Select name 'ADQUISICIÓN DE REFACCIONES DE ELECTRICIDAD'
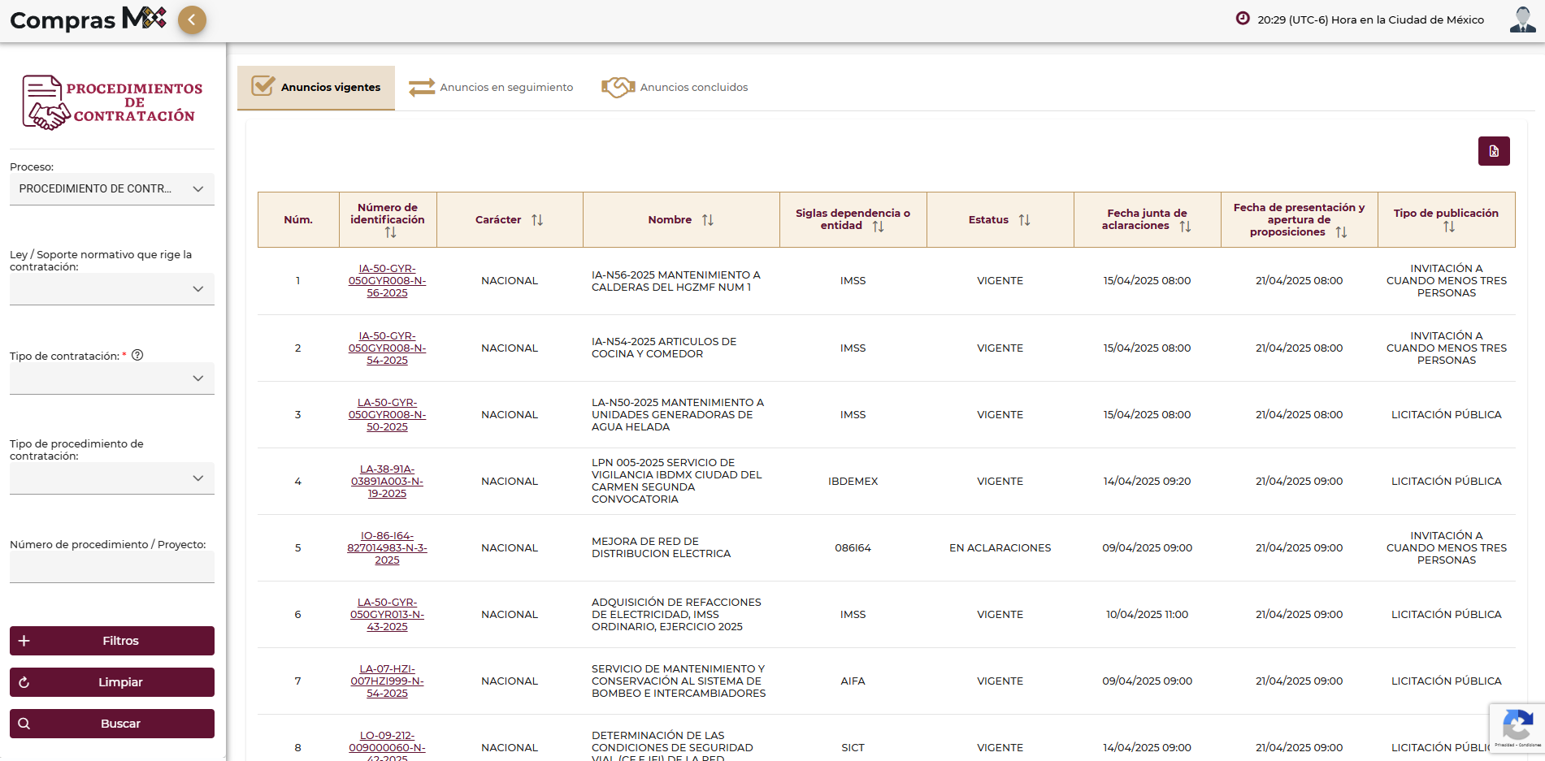Image resolution: width=1545 pixels, height=761 pixels. [676, 614]
